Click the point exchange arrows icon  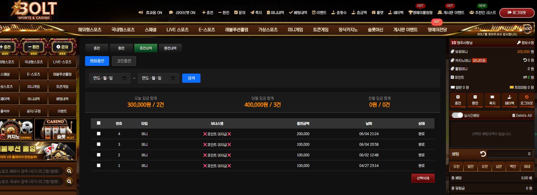525,77
